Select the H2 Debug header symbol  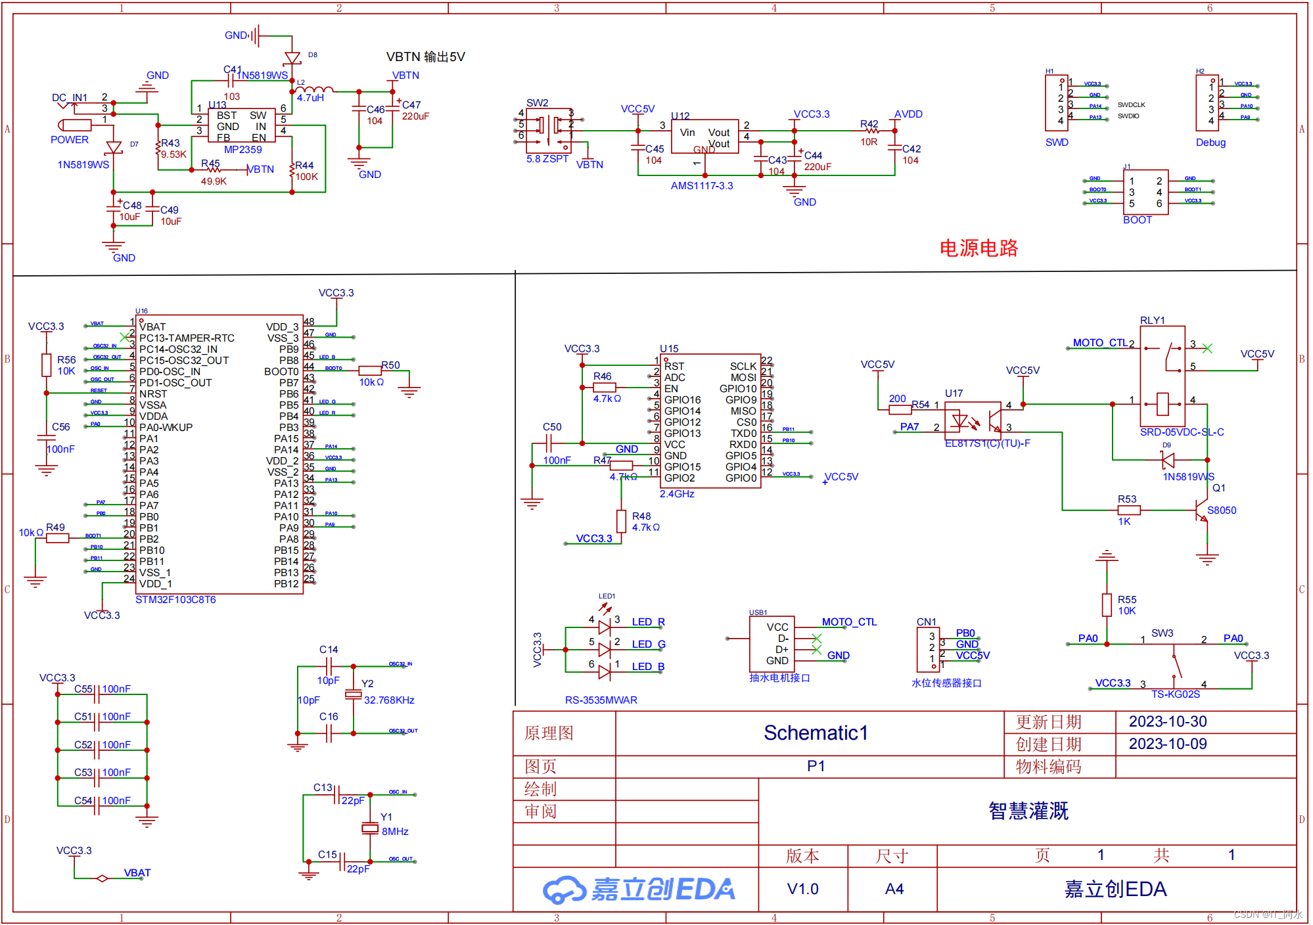tap(1208, 102)
